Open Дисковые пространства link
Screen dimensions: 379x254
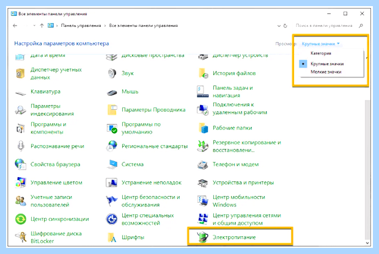153,55
